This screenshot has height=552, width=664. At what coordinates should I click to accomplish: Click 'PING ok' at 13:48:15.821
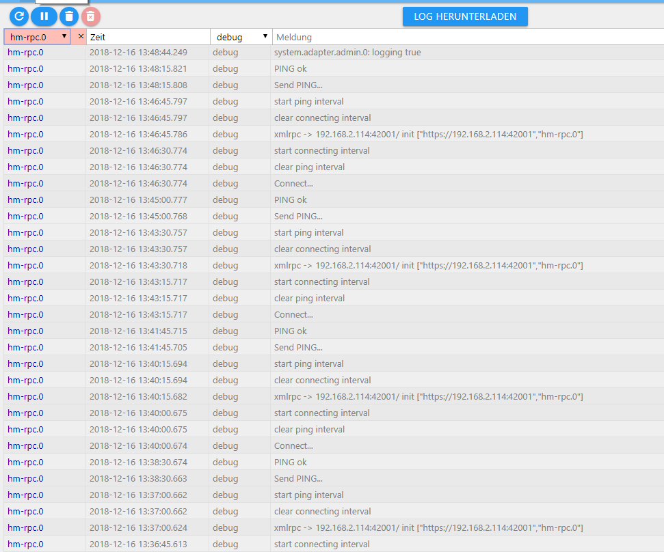point(290,68)
